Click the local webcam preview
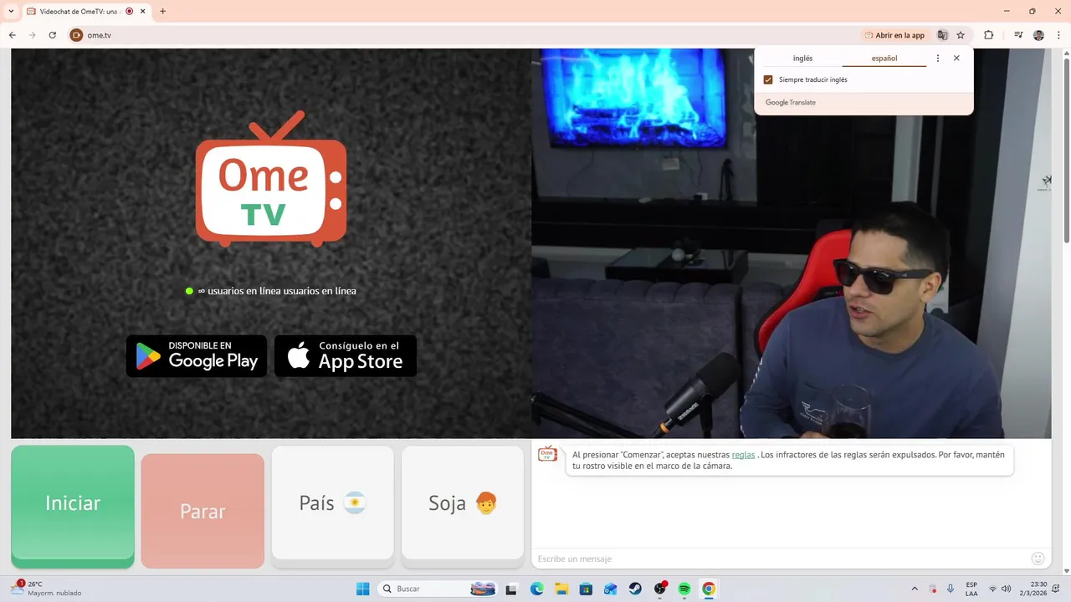Image resolution: width=1071 pixels, height=602 pixels. pos(791,242)
